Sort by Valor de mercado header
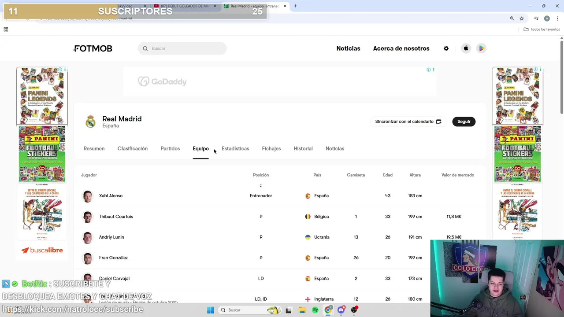 pos(458,175)
